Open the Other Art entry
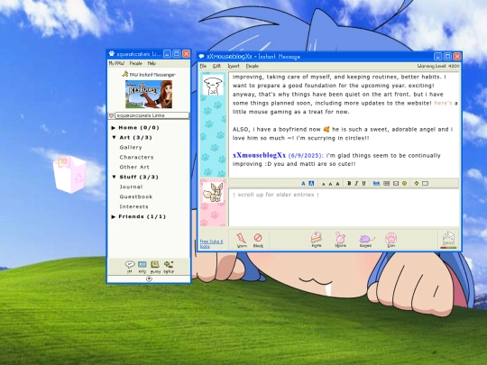Screen dimensions: 487x365 tap(134, 167)
